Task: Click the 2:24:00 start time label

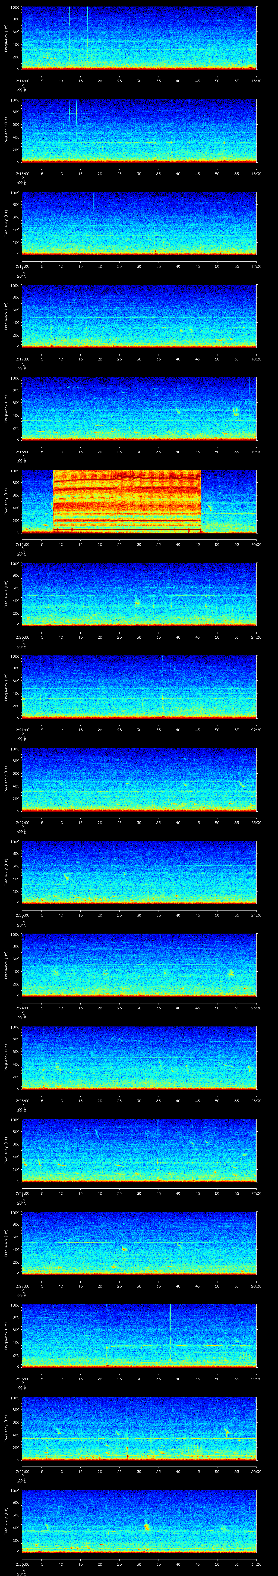Action: 22,1008
